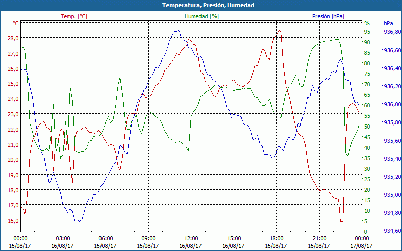Click the 21:00 time axis label

[x=319, y=239]
